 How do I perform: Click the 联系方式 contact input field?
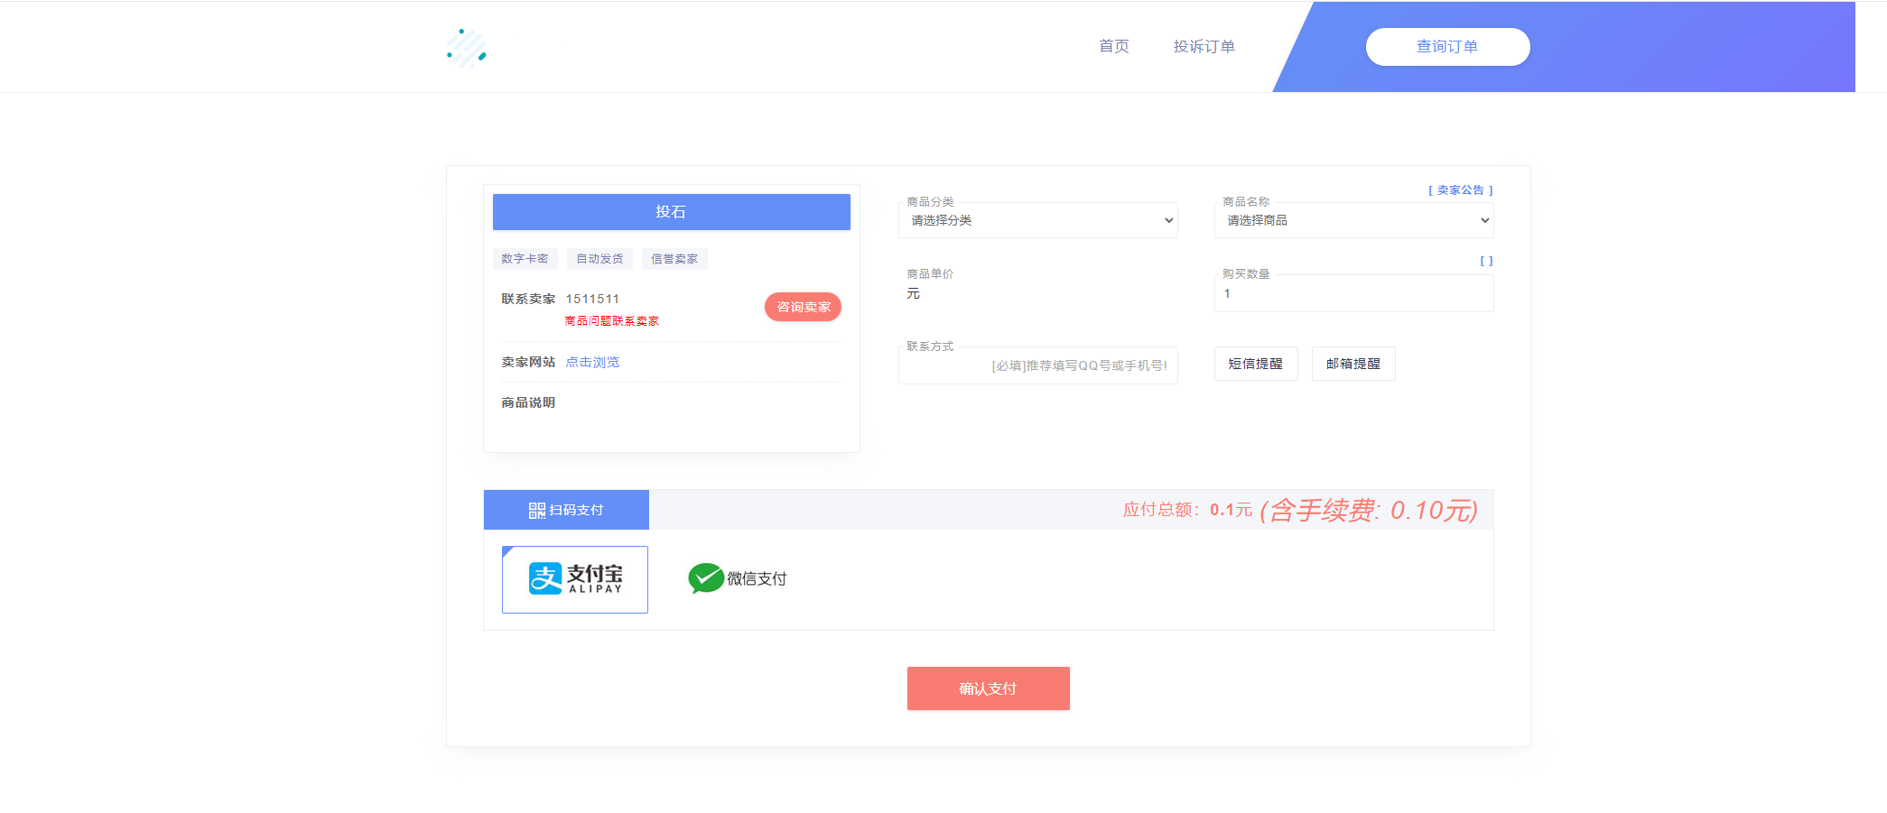[1037, 365]
